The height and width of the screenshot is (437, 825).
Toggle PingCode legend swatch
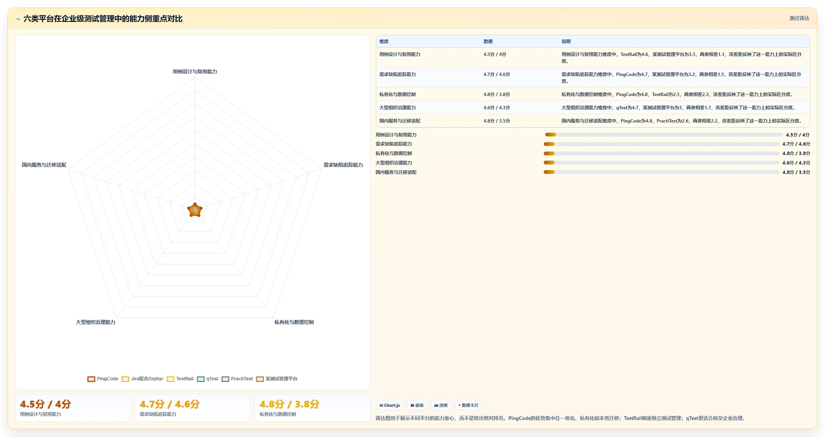pyautogui.click(x=91, y=379)
